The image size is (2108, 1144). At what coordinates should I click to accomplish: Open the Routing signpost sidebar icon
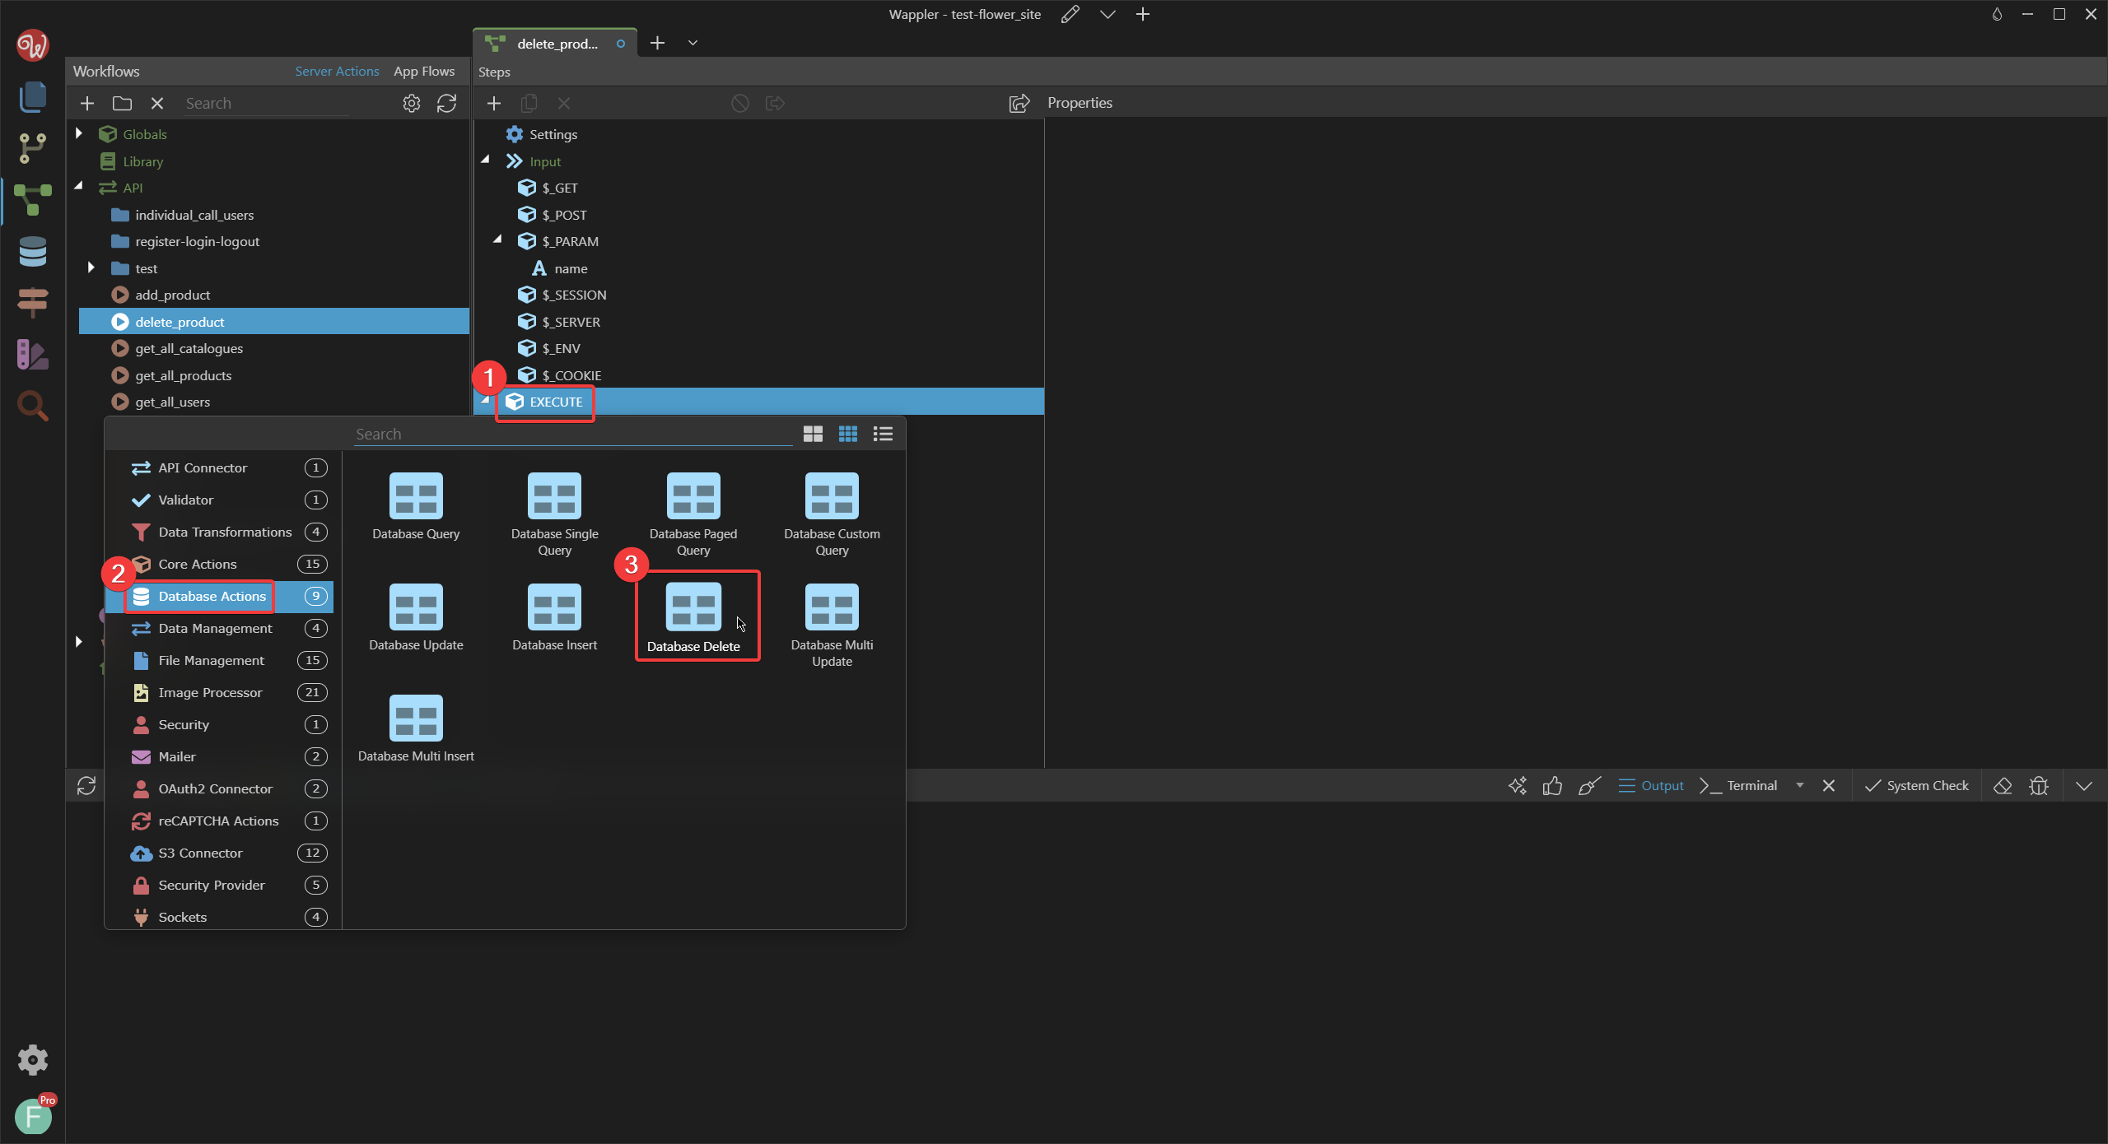point(33,303)
